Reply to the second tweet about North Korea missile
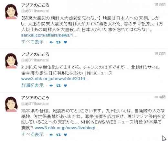The height and width of the screenshot is (141, 168). [51, 86]
